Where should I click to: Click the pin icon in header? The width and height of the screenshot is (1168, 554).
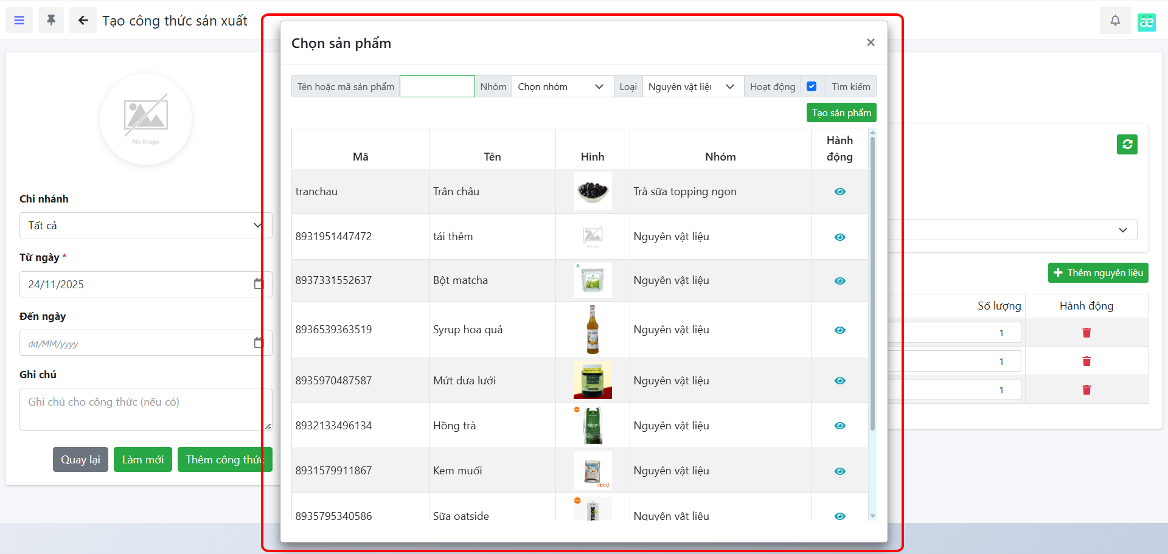point(51,21)
